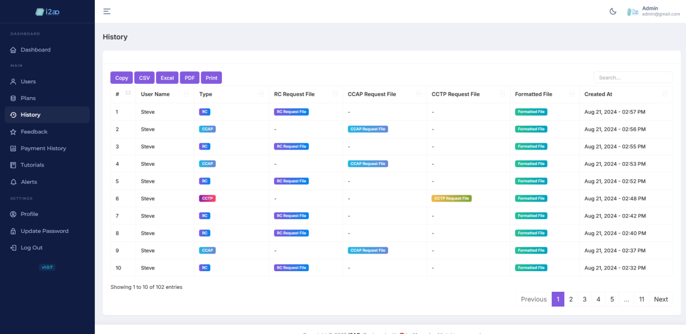
Task: Click the Log Out icon in sidebar
Action: [x=13, y=248]
